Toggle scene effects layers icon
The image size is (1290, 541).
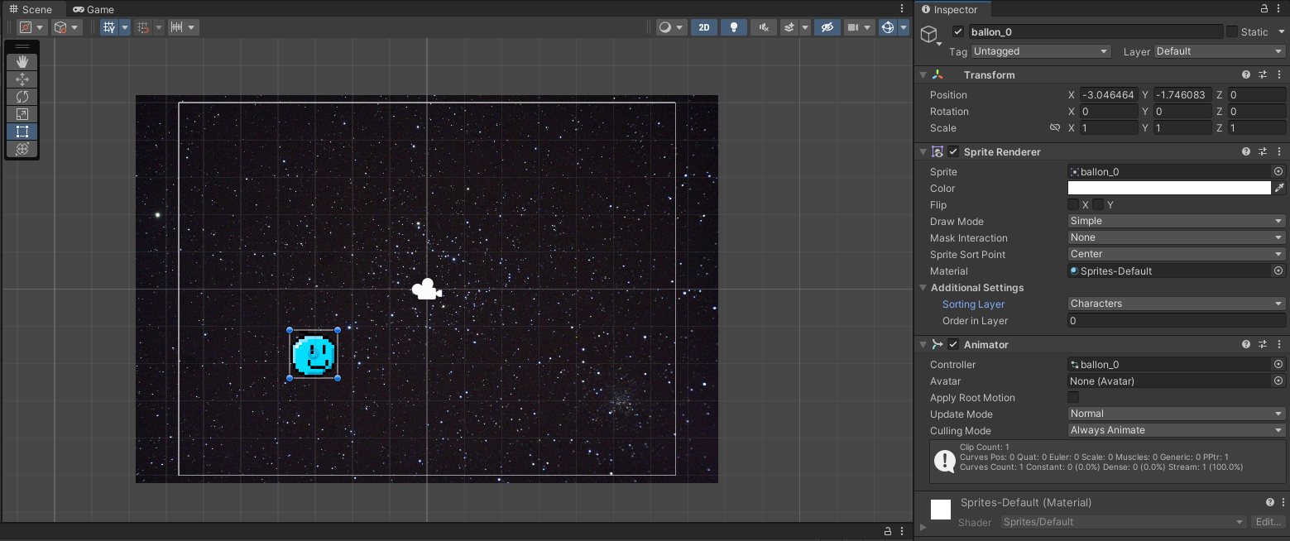click(789, 27)
